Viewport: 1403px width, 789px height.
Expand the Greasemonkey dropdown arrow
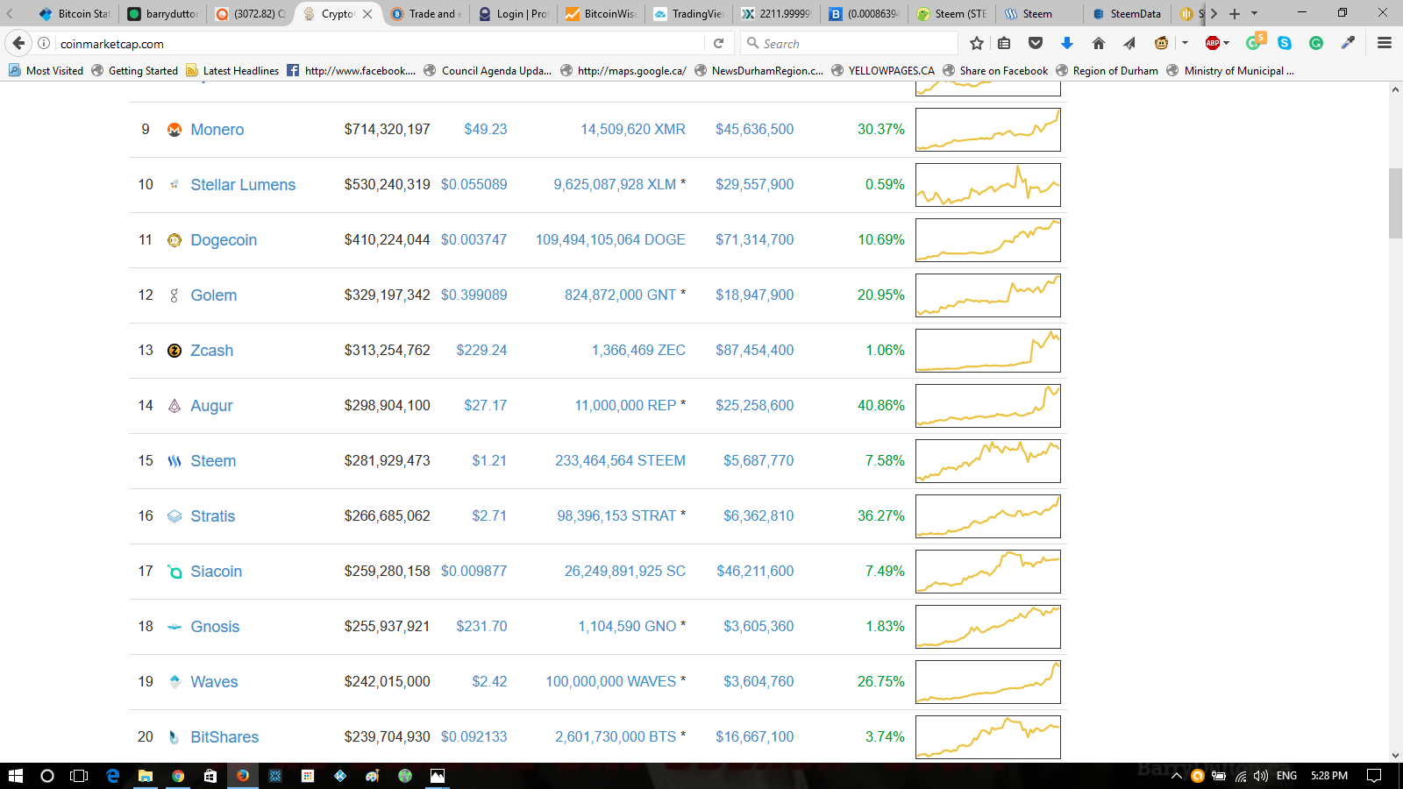coord(1185,43)
